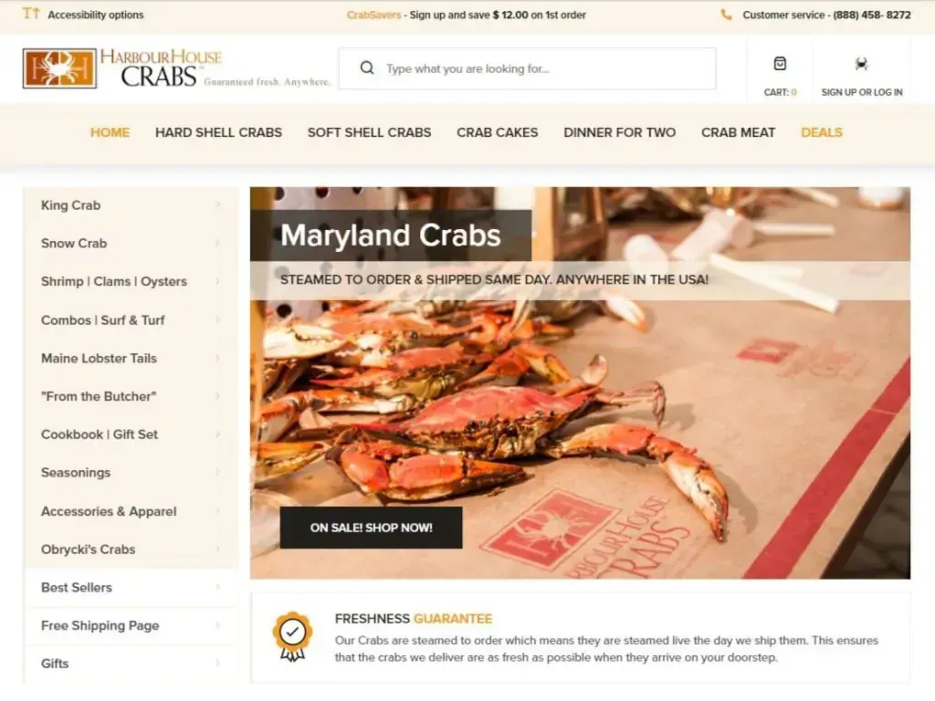Expand the Maine Lobster Tails arrow
935x701 pixels.
tap(217, 358)
